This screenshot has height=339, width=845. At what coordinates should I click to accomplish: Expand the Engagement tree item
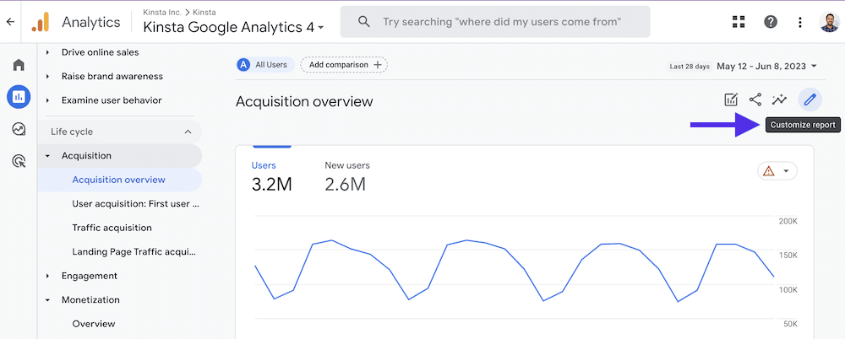(48, 276)
